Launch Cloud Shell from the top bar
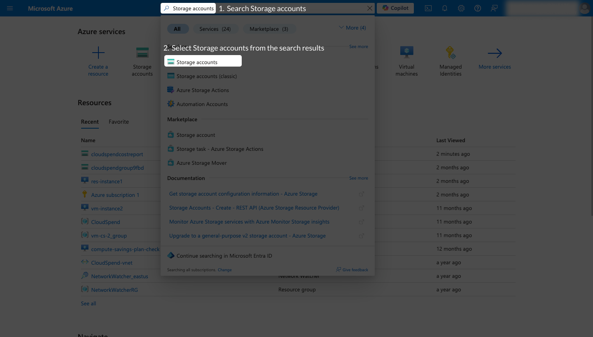Viewport: 593px width, 337px height. 428,8
